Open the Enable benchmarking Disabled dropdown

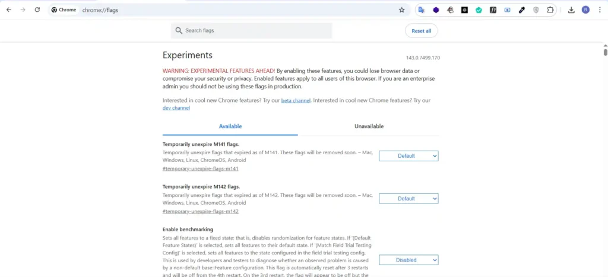[x=408, y=260]
